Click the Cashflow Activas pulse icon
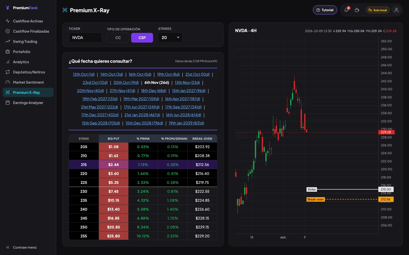The height and width of the screenshot is (255, 409). 8,21
